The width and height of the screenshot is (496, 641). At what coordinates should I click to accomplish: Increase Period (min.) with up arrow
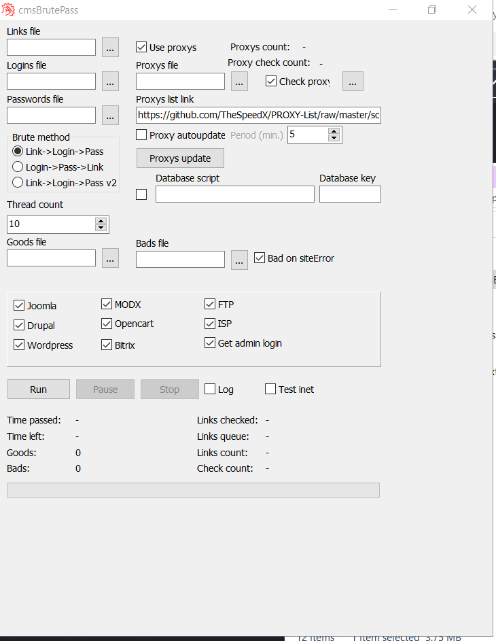(334, 131)
